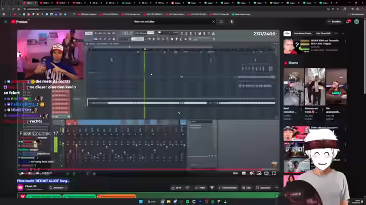366x205 pixels.
Task: Click the Windows taskbar search box
Action: 152,202
